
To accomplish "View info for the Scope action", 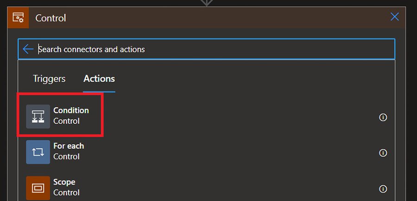I will [383, 188].
